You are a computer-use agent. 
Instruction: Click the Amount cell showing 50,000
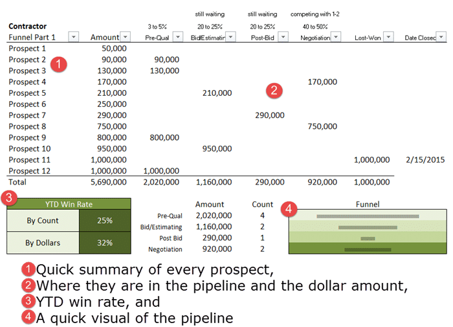pyautogui.click(x=114, y=49)
